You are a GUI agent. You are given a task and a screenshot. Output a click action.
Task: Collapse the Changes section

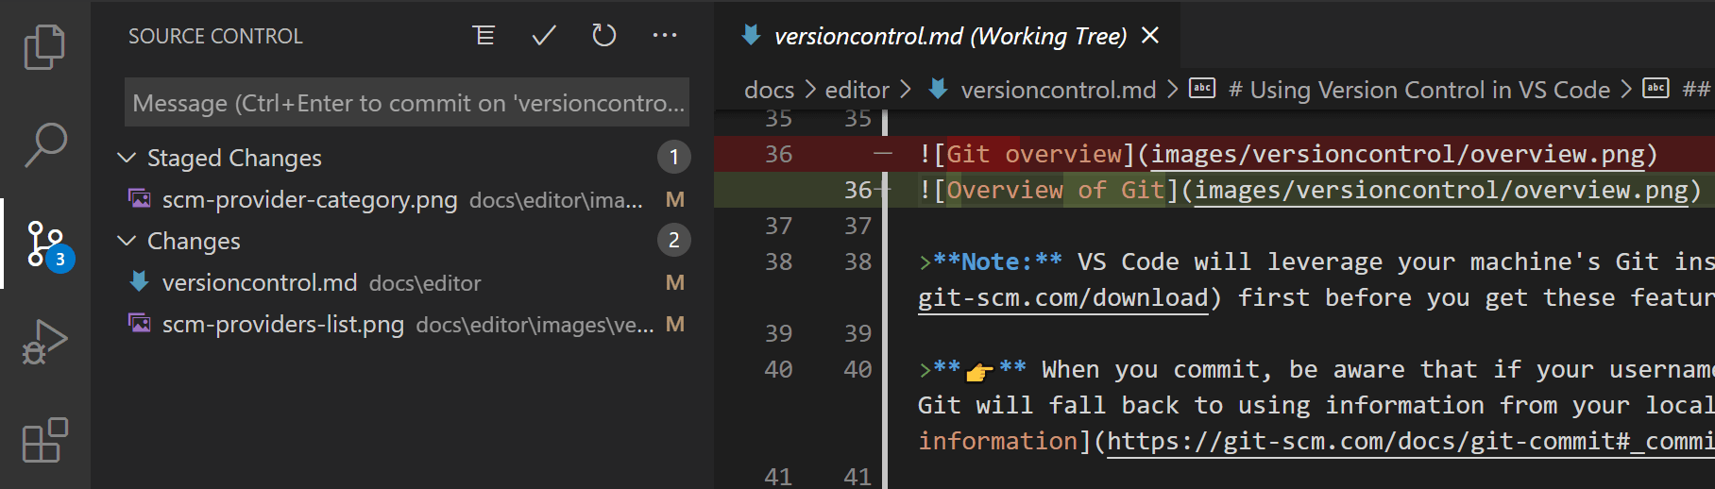pyautogui.click(x=127, y=241)
